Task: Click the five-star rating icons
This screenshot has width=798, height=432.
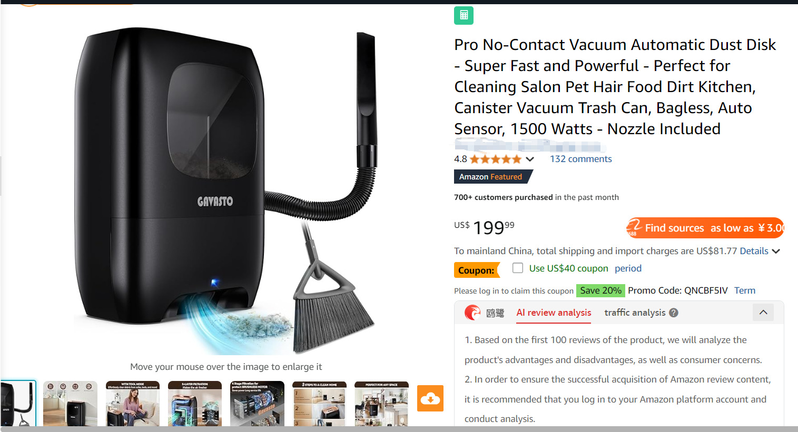Action: point(495,159)
